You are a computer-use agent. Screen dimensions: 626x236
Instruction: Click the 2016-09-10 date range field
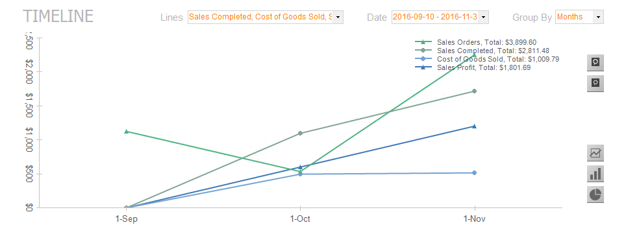pos(436,17)
